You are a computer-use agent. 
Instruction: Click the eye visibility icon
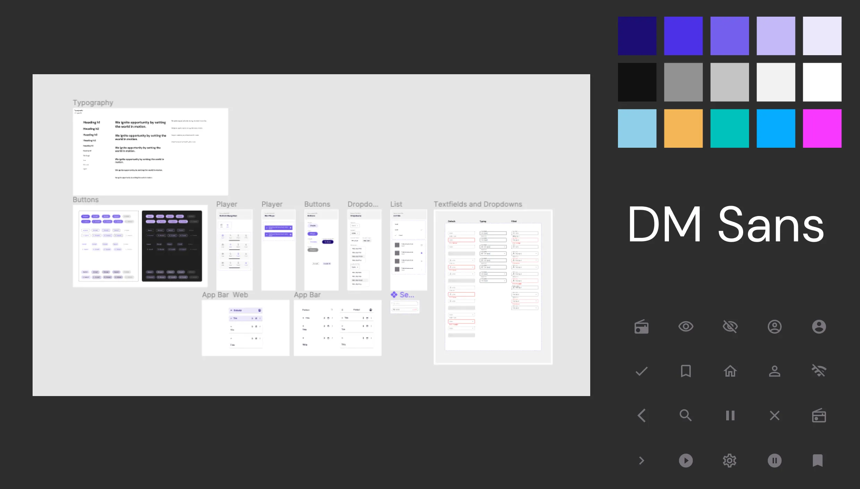[x=686, y=326]
